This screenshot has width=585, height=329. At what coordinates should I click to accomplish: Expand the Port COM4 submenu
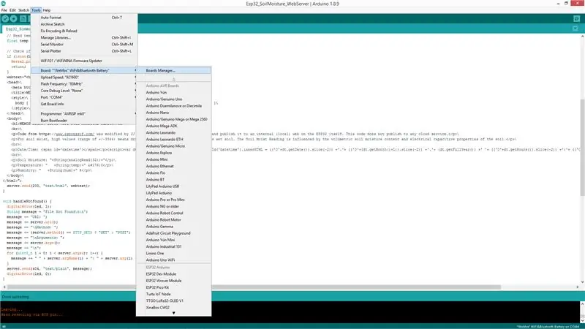[84, 97]
